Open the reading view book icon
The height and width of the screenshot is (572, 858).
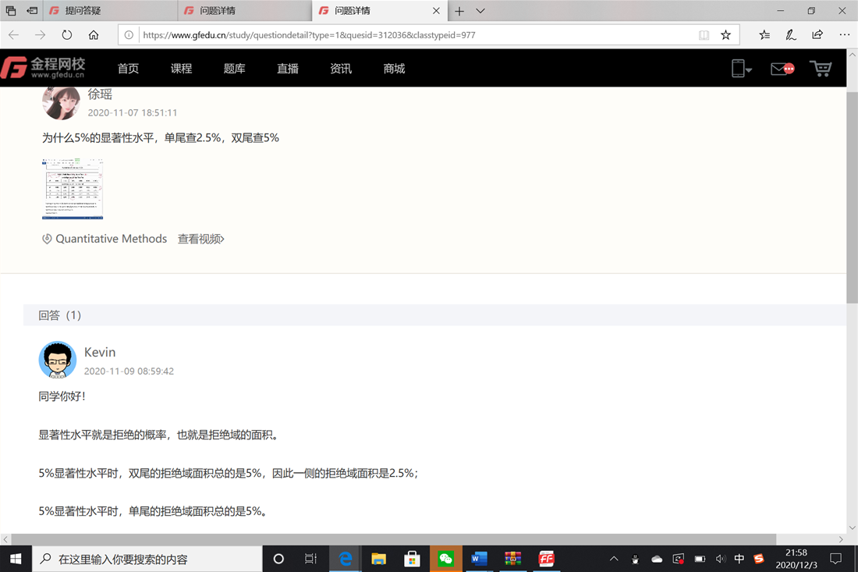(x=704, y=35)
